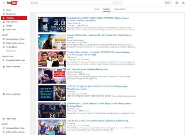Image resolution: width=185 pixels, height=135 pixels.
Task: Click the search magnifier button
Action: click(x=117, y=3)
